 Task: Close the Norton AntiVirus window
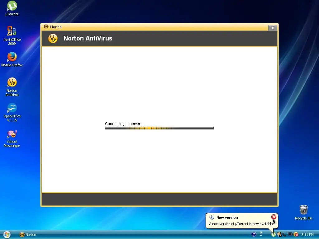pos(273,28)
